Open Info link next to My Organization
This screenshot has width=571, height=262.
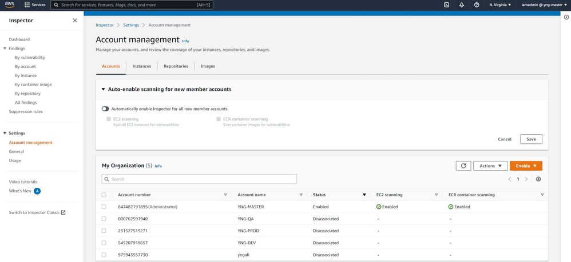point(158,166)
